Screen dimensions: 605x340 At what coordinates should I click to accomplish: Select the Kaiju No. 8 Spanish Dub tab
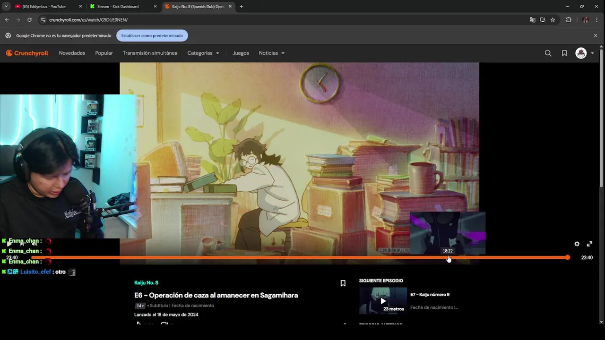coord(198,7)
